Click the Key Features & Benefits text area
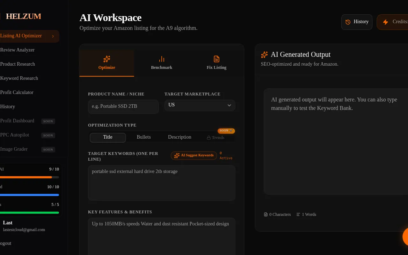 pyautogui.click(x=162, y=236)
